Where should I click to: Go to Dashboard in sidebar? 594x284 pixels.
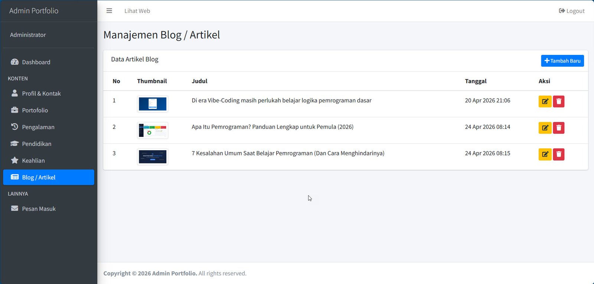tap(49, 62)
